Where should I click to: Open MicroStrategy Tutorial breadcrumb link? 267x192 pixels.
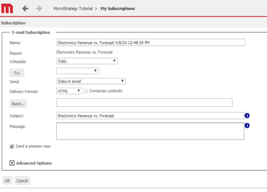73,9
